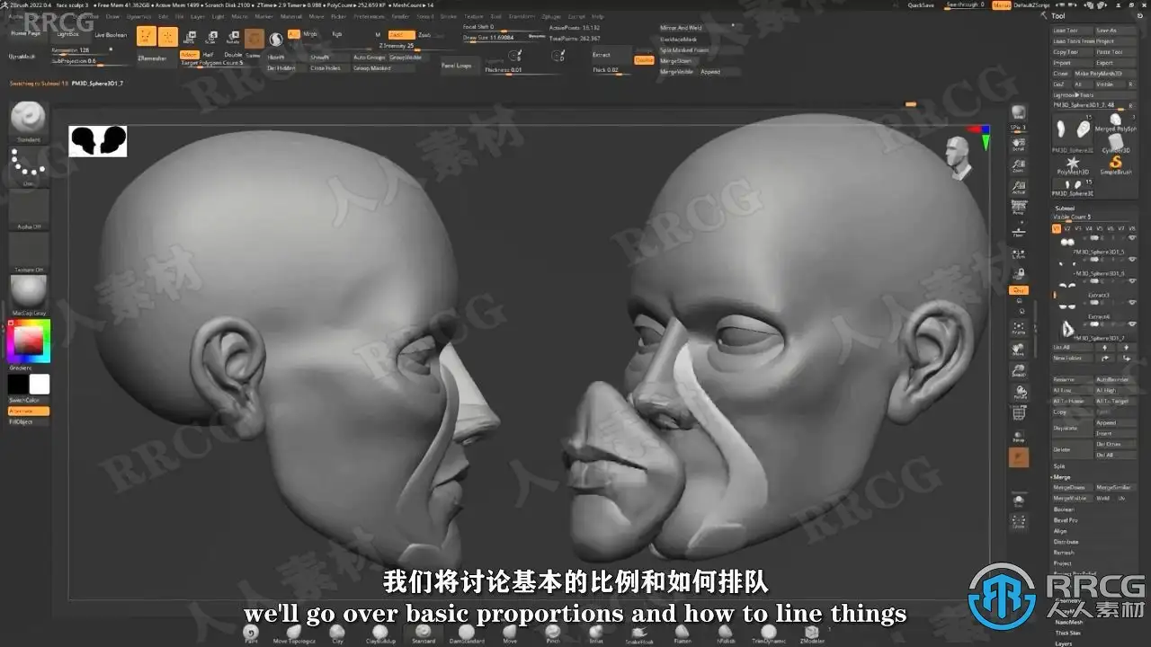Viewport: 1151px width, 647px height.
Task: Select the Rotate transform icon
Action: 232,37
